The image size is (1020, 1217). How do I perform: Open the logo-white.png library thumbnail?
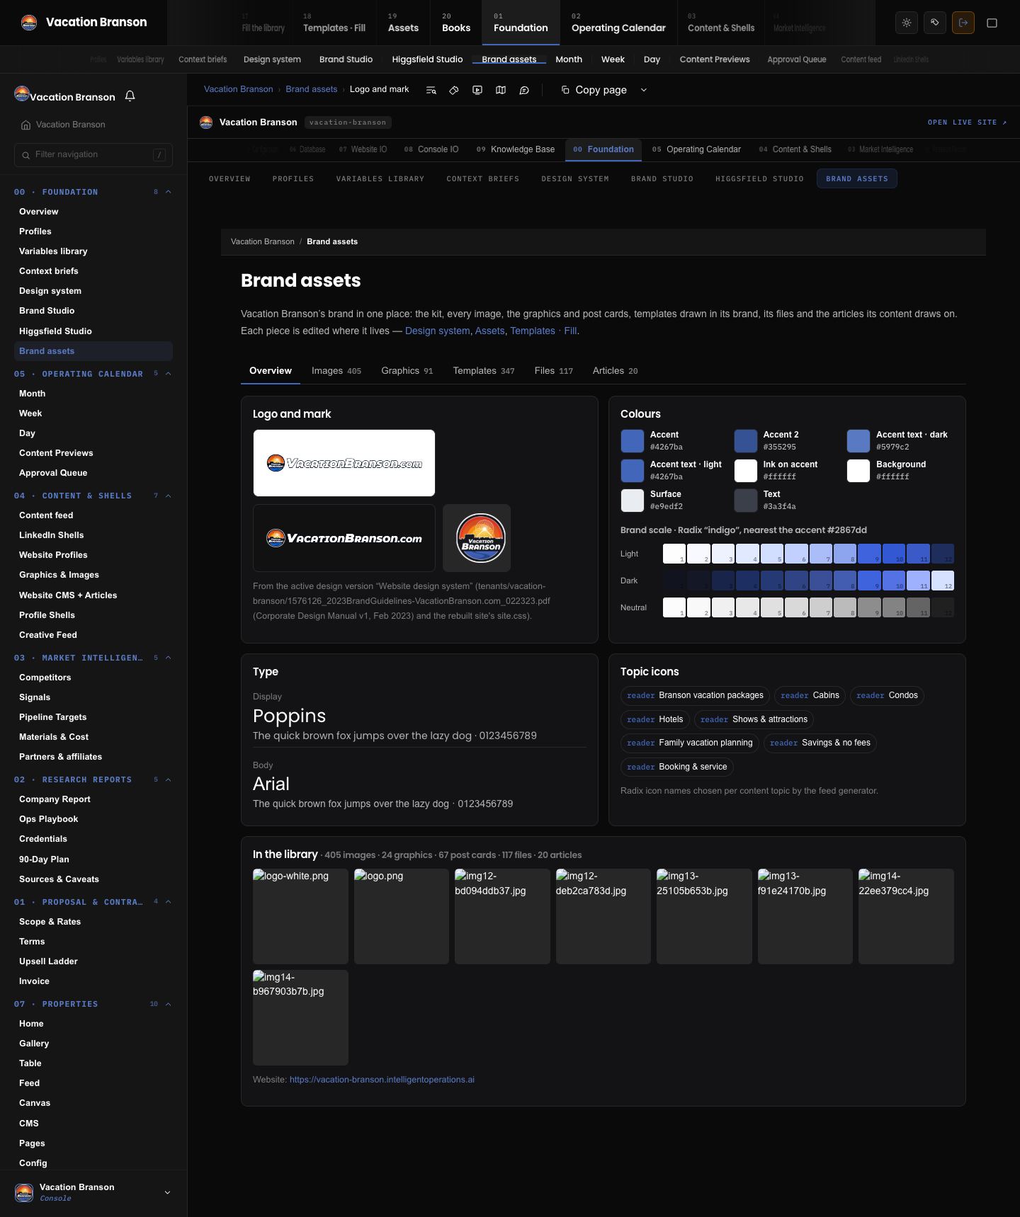click(x=300, y=916)
